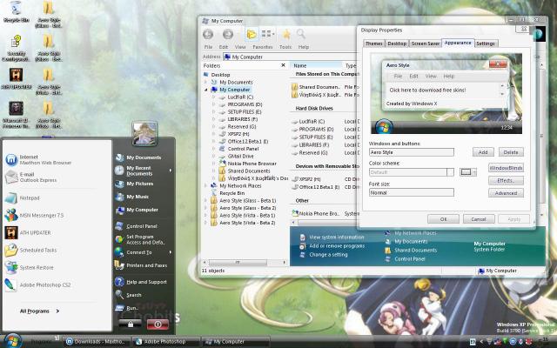Click the Effects... button
557x348 pixels.
506,180
